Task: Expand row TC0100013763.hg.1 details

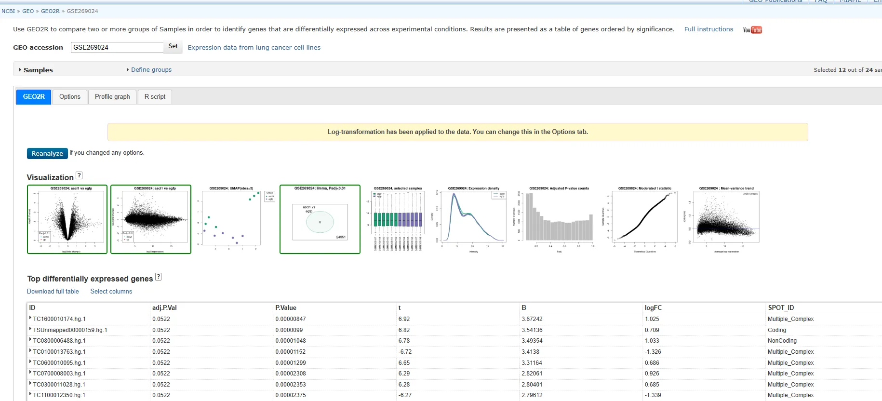Action: (x=30, y=351)
